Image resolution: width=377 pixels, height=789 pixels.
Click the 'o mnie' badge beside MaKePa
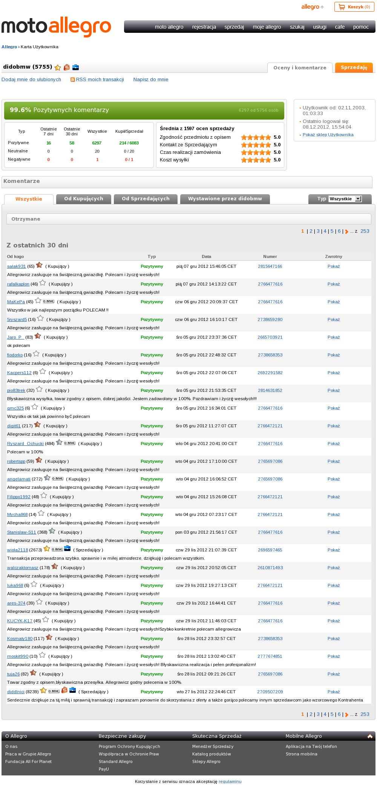click(48, 301)
